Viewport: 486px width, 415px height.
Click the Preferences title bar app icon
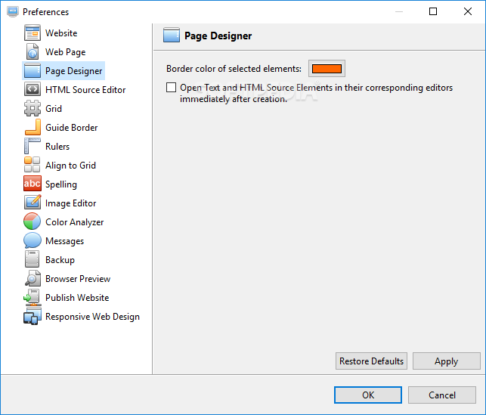coord(13,12)
